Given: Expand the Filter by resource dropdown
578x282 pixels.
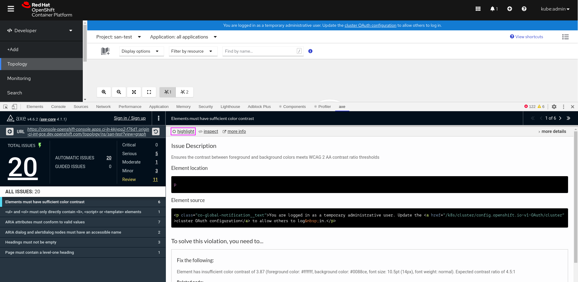Looking at the screenshot, I should pos(193,51).
